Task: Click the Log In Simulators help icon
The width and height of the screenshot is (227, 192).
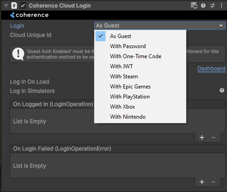Action: [x=222, y=90]
